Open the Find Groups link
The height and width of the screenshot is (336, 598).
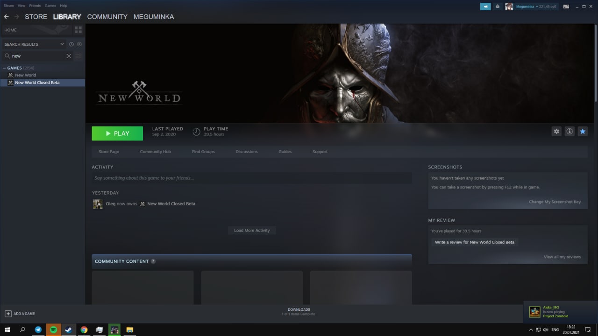pyautogui.click(x=203, y=152)
